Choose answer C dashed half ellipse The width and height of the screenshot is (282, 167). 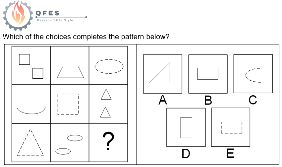pyautogui.click(x=253, y=74)
